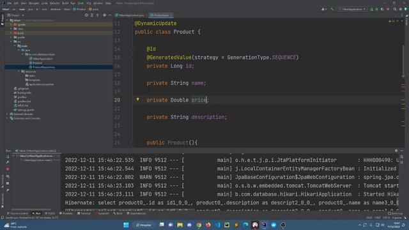Viewport: 409px width, 230px height.
Task: Click the Debug bug icon in toolbar
Action: tap(376, 9)
